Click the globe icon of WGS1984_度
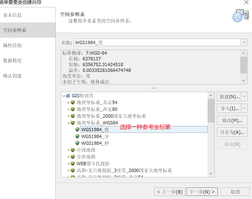Viewport: 252px width, 199px height. click(77, 129)
